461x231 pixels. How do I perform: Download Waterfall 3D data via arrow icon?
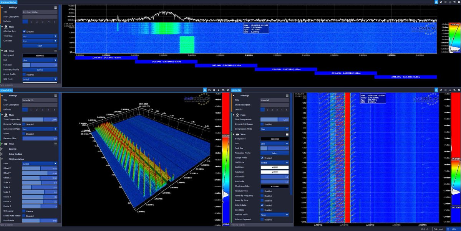point(219,90)
